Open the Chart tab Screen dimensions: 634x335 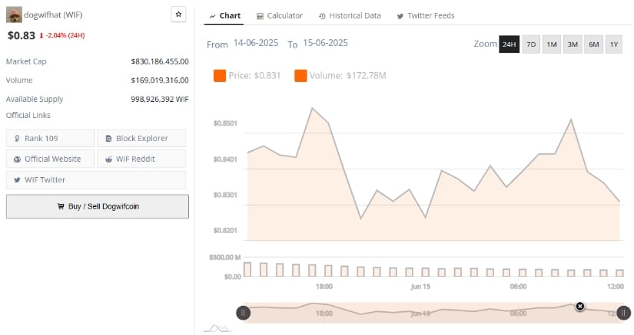(x=224, y=16)
